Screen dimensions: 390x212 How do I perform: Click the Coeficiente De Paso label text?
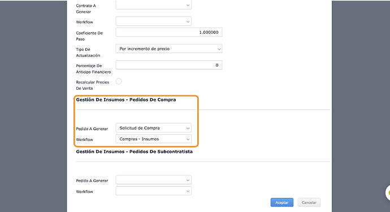[89, 36]
